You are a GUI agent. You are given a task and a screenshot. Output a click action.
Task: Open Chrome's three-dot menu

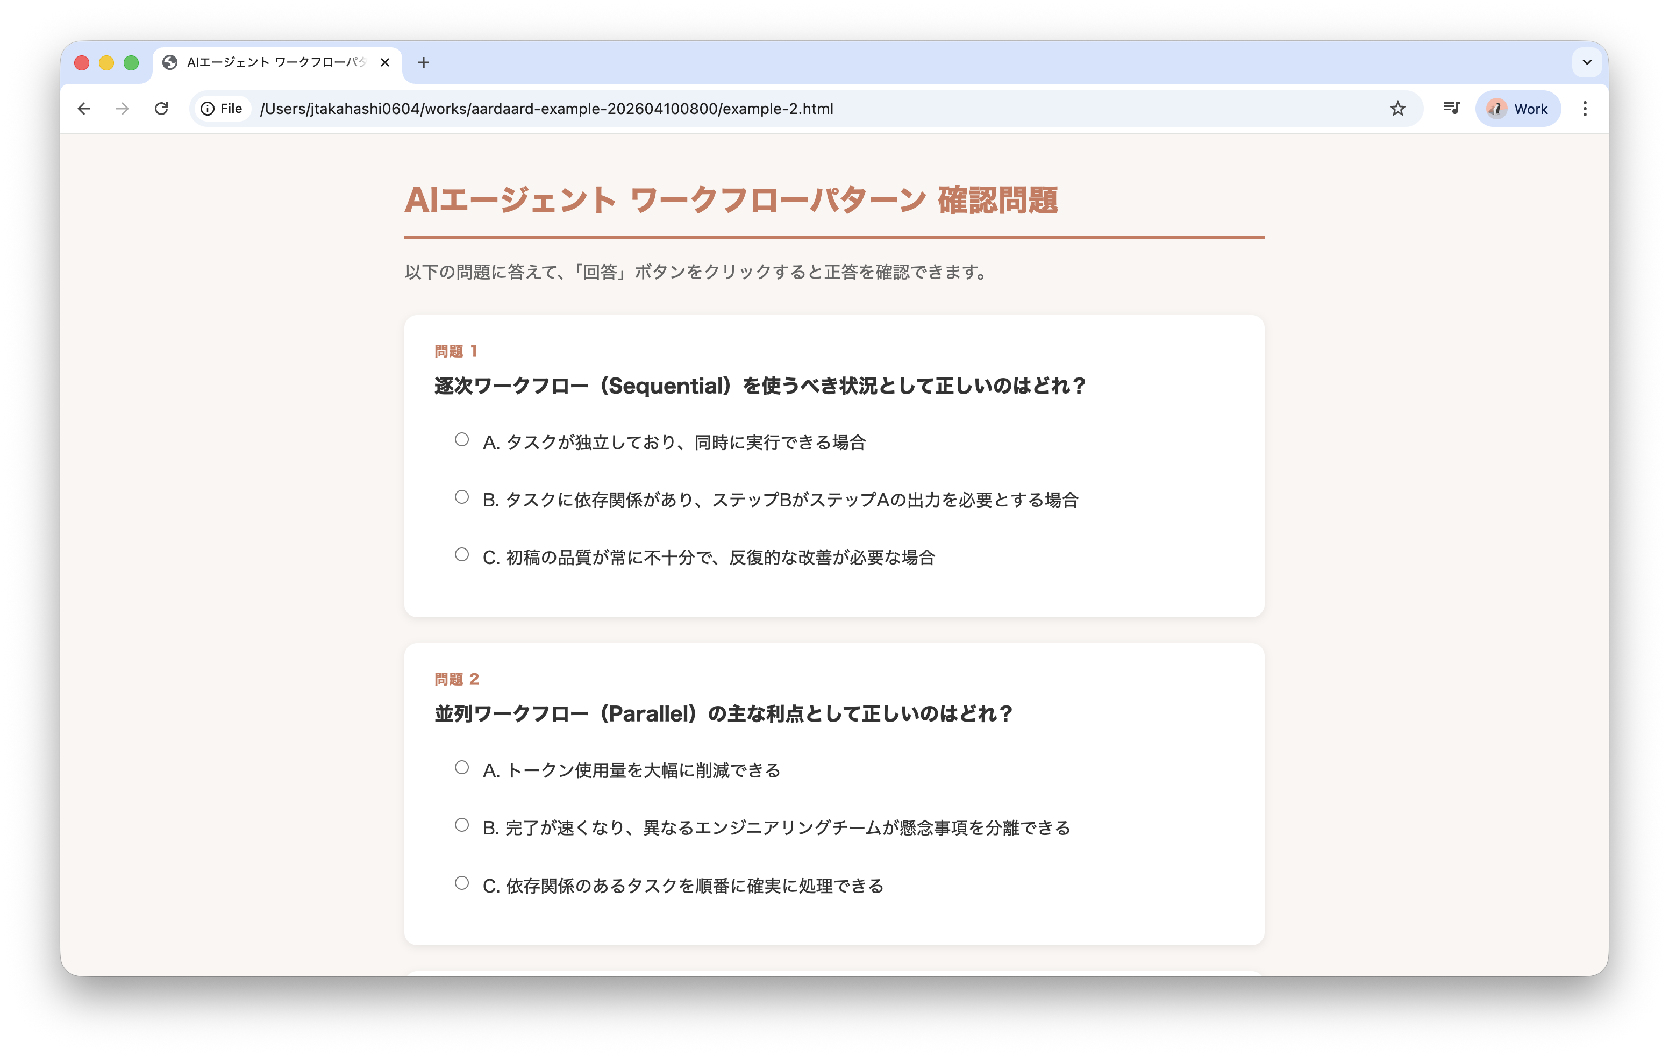(x=1585, y=109)
